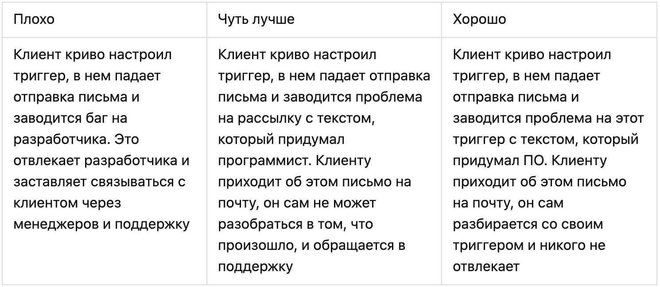Click "приходит об этом письмо" in the third column

pyautogui.click(x=540, y=182)
